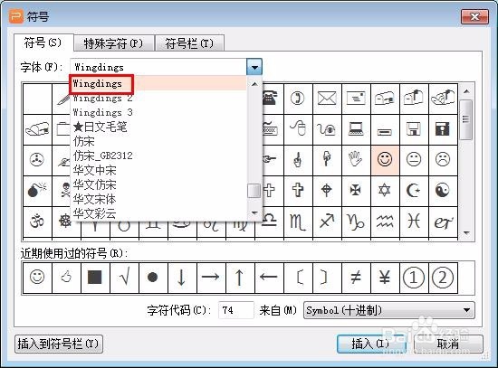
Task: Select the Capricorn zodiac symbol
Action: (356, 222)
